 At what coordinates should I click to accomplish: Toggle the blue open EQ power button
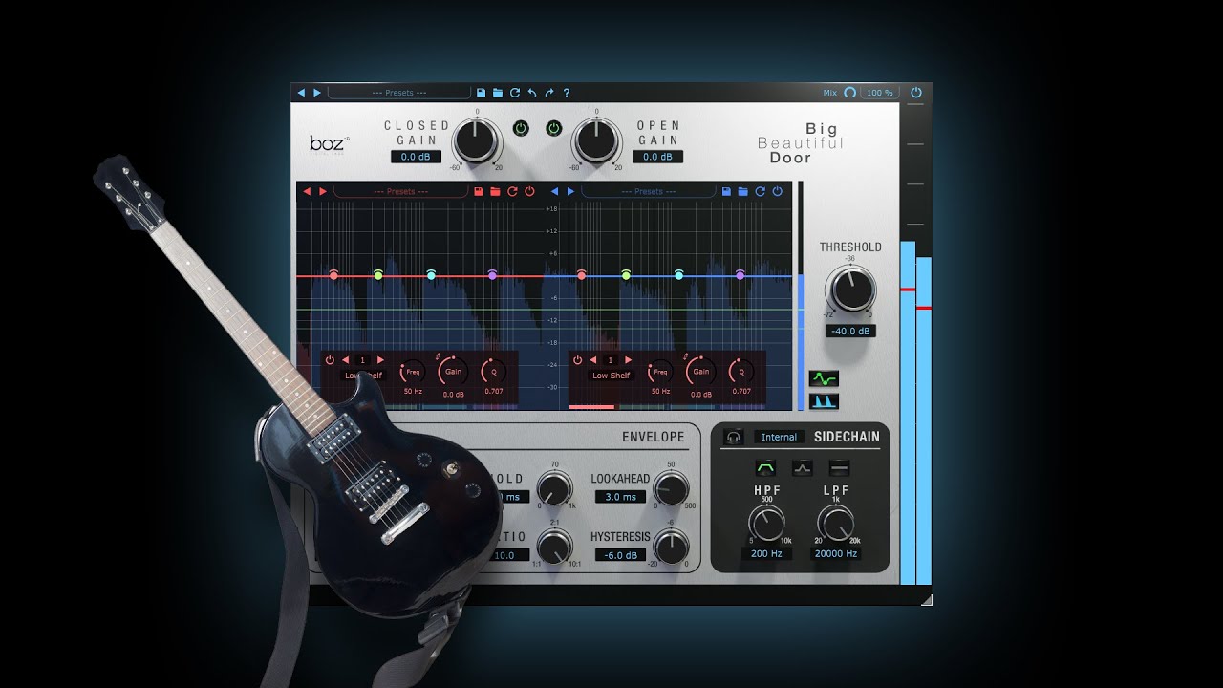[x=778, y=191]
